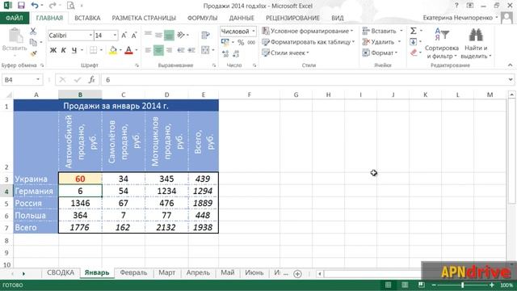Viewport: 517px width, 291px height.
Task: Click the Redo arrow icon
Action: (x=53, y=6)
